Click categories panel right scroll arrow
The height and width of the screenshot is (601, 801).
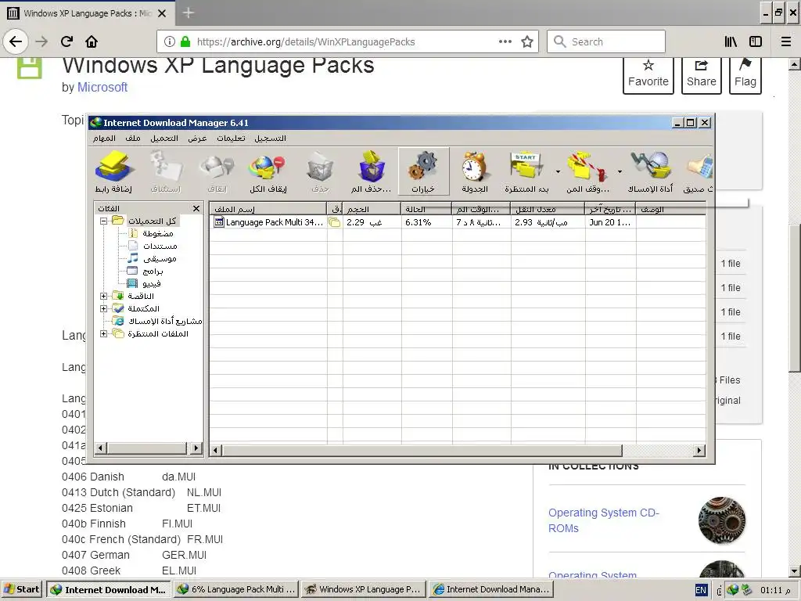tap(196, 448)
